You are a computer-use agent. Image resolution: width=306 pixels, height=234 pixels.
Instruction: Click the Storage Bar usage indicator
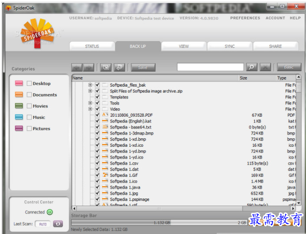click(157, 222)
